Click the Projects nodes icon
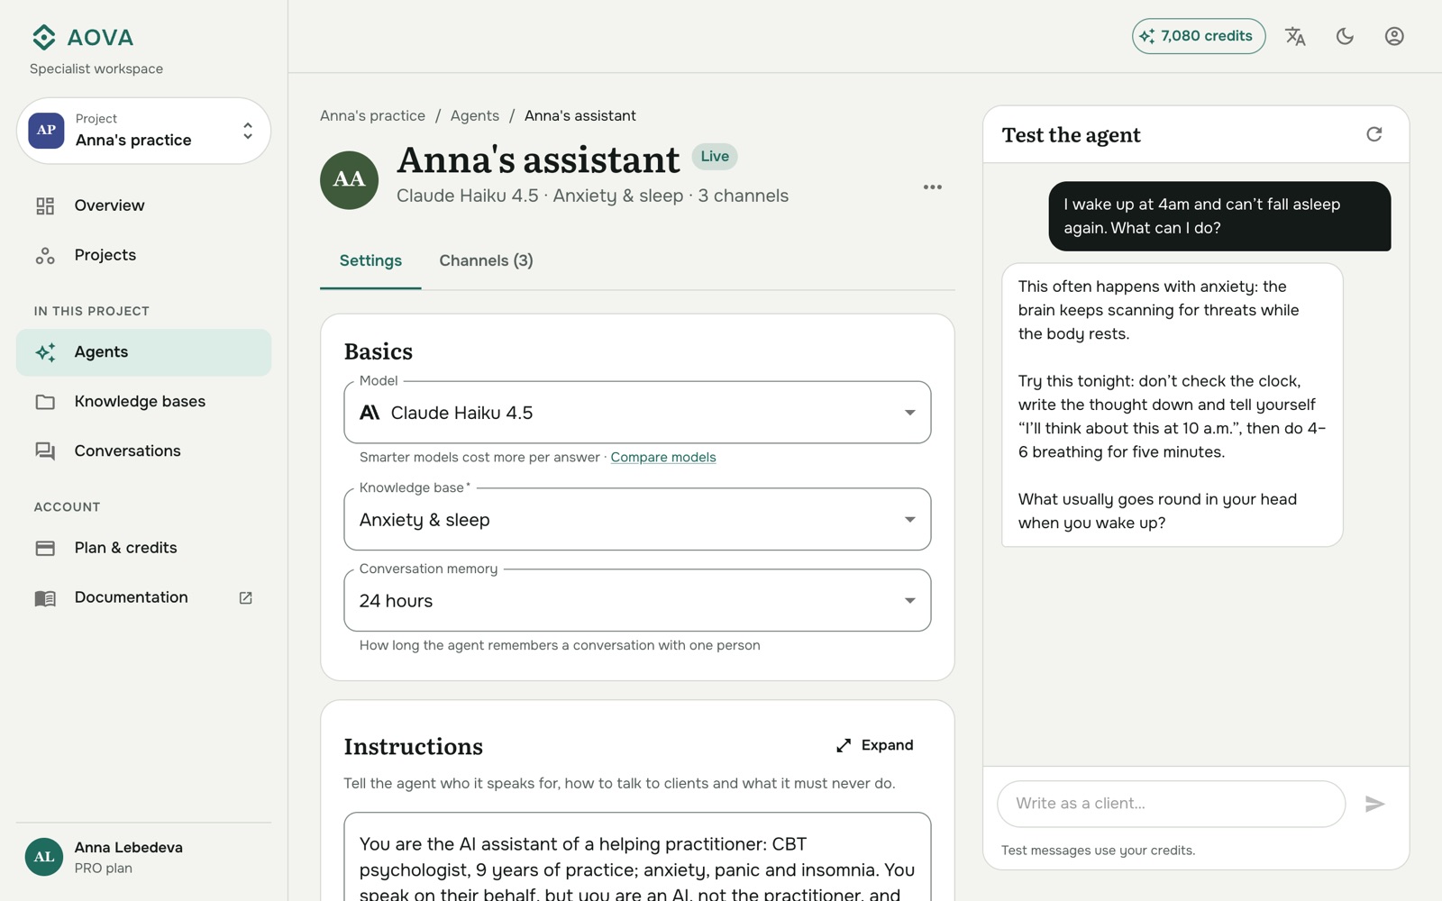Image resolution: width=1442 pixels, height=901 pixels. tap(45, 255)
